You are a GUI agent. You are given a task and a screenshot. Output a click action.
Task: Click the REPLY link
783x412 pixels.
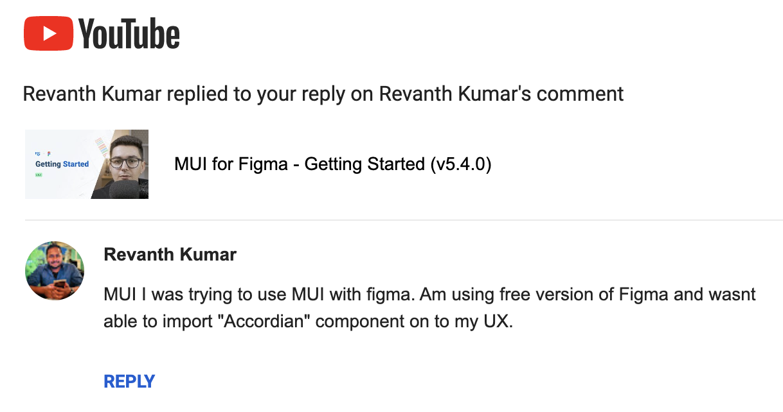click(x=129, y=381)
